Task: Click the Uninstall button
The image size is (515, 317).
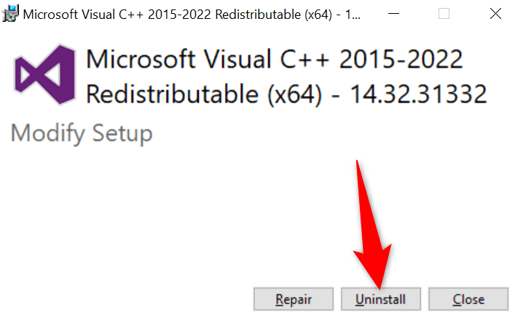Action: (x=380, y=299)
